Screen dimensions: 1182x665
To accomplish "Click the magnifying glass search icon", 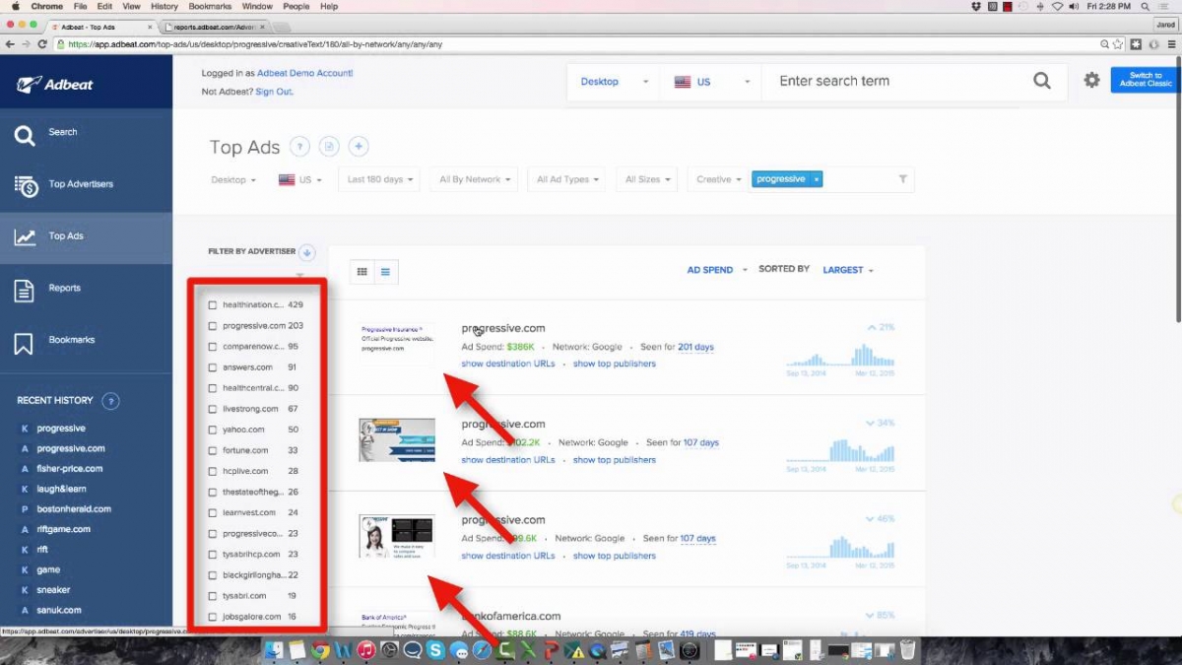I will (x=1041, y=82).
